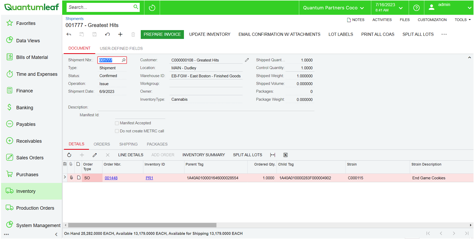Screen dimensions: 474x239
Task: Expand the Tools menu
Action: pyautogui.click(x=463, y=20)
